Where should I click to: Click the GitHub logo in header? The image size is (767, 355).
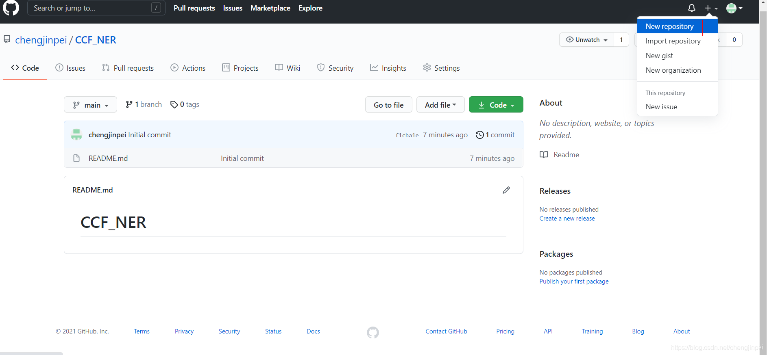pos(11,8)
